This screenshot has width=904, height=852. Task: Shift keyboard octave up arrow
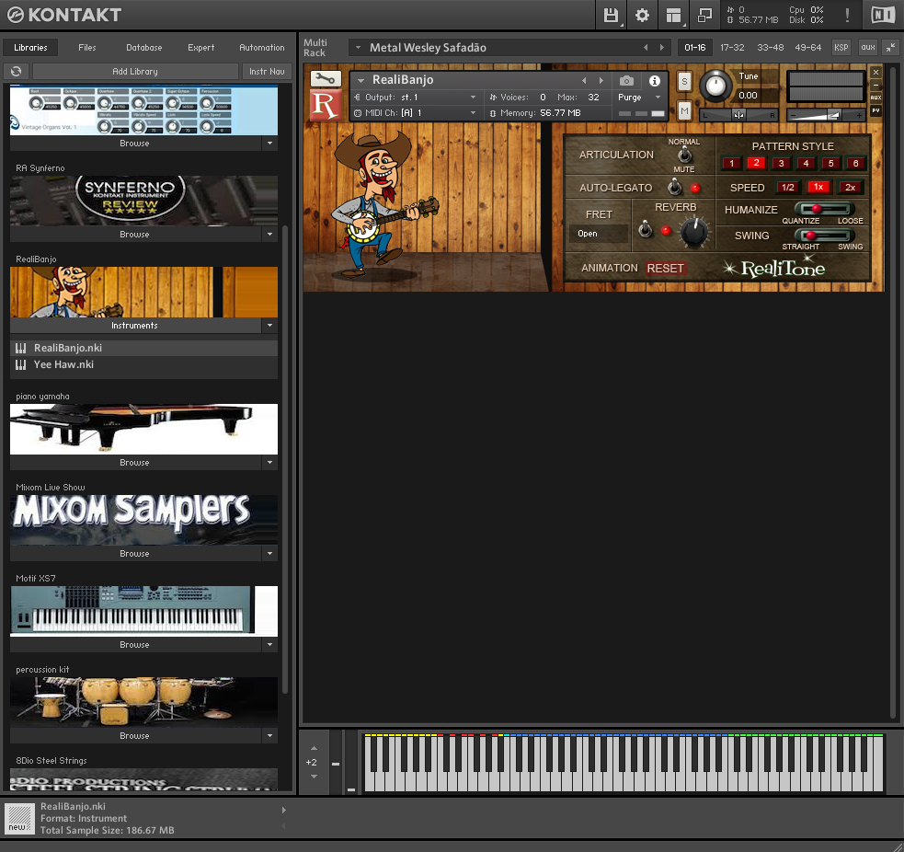[314, 748]
